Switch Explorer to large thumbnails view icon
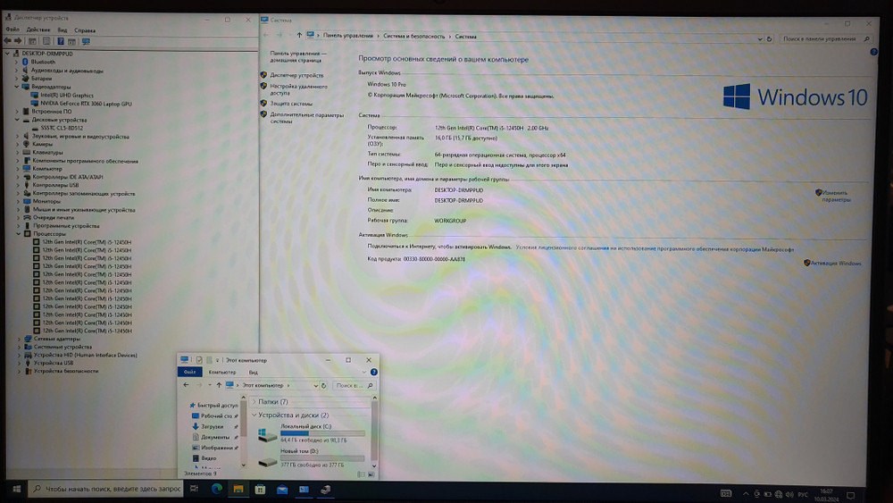The width and height of the screenshot is (893, 503). [x=371, y=474]
